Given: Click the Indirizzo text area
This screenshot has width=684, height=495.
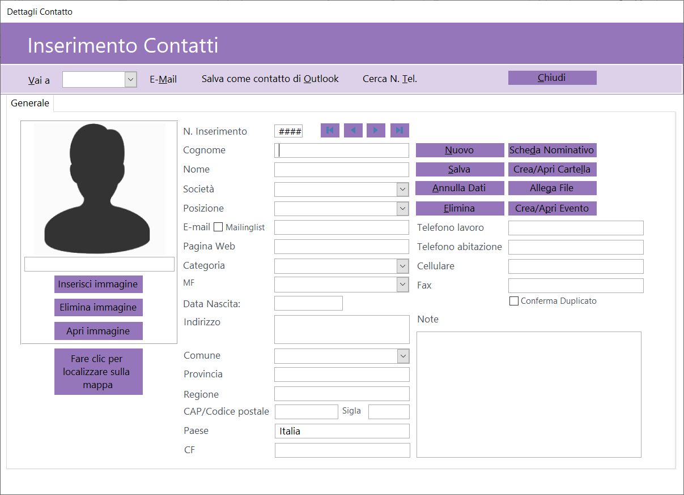Looking at the screenshot, I should (x=342, y=329).
